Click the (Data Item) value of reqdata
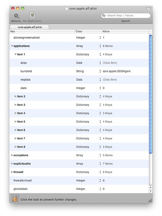Viewport: 162px width, 216px height. [x=110, y=79]
